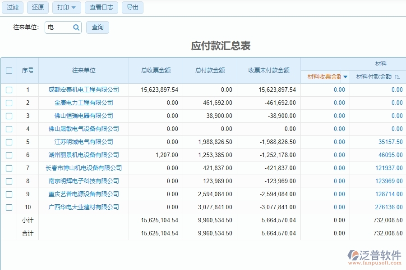Toggle the select-all checkbox in table header
The image size is (406, 270).
coord(9,70)
